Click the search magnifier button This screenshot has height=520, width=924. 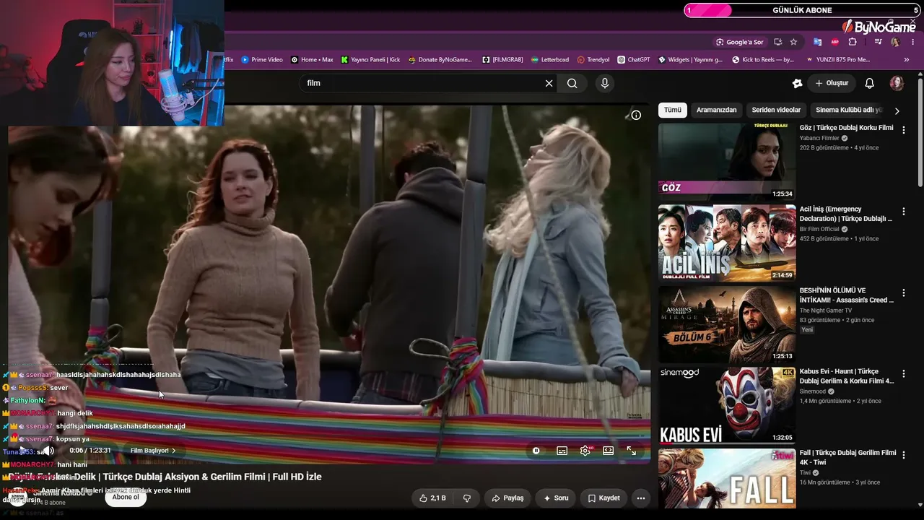572,83
